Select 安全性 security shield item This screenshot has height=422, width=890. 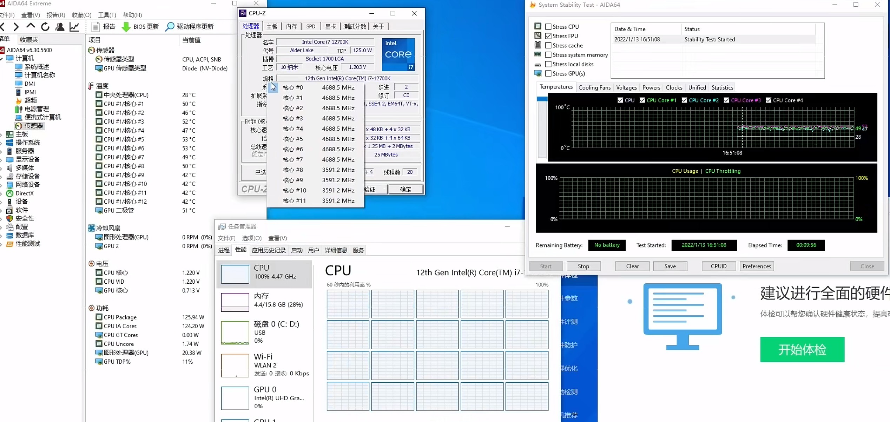click(20, 218)
